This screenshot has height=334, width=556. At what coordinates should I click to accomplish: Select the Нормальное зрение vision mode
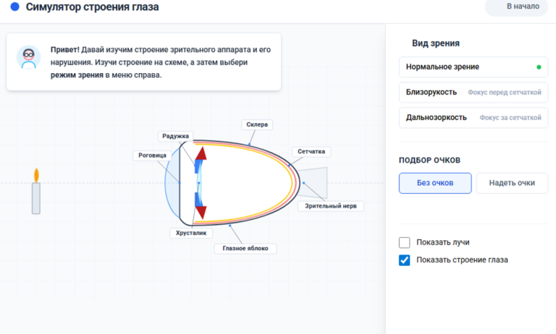[473, 67]
